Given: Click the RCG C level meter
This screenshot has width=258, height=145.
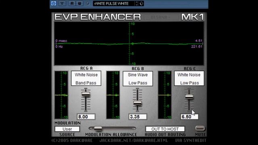Looking at the screenshot, I should pos(165,95).
